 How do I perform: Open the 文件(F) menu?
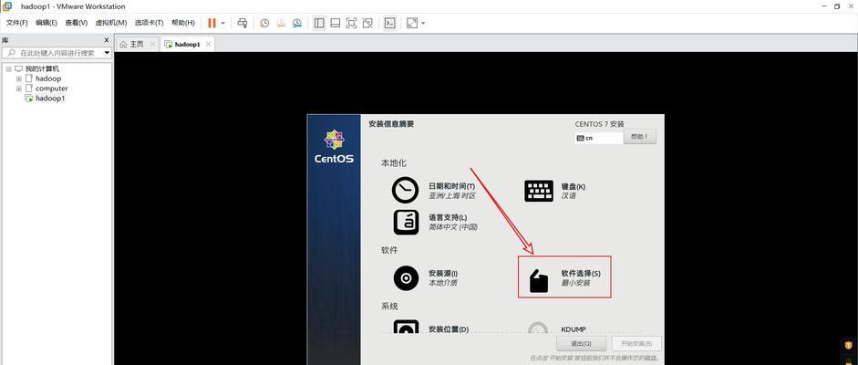tap(16, 23)
